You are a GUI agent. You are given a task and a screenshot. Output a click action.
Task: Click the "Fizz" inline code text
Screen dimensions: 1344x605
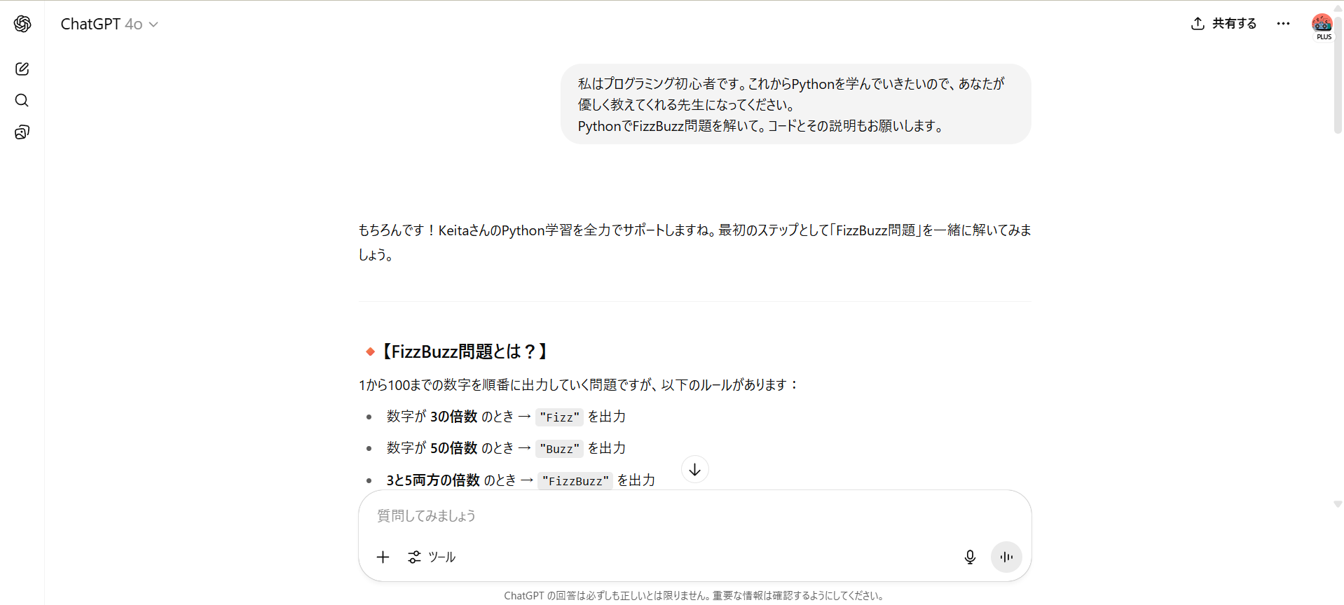pyautogui.click(x=559, y=417)
